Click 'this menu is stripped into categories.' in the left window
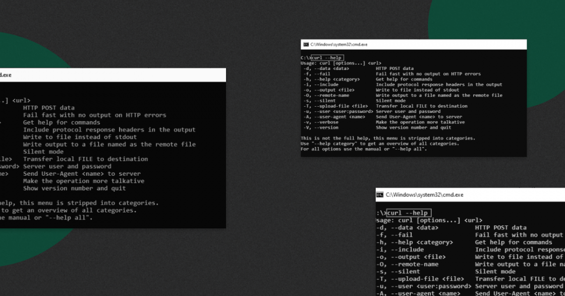Image resolution: width=565 pixels, height=296 pixels. [x=89, y=203]
